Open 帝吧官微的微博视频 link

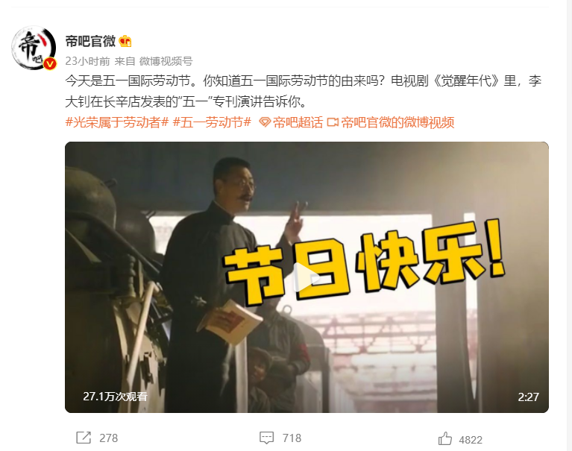point(397,122)
